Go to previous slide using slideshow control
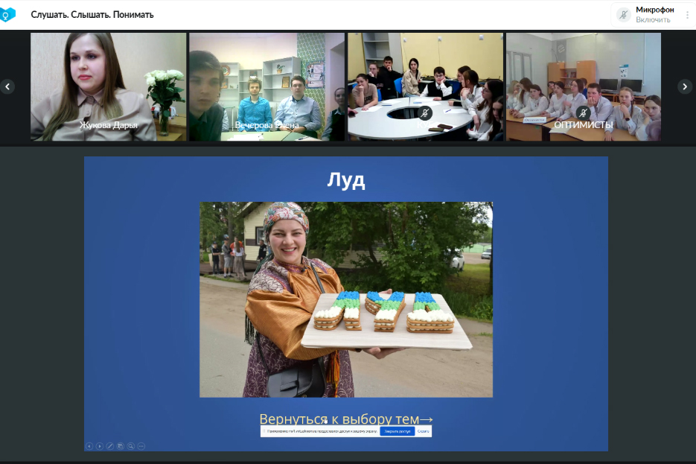 89,446
